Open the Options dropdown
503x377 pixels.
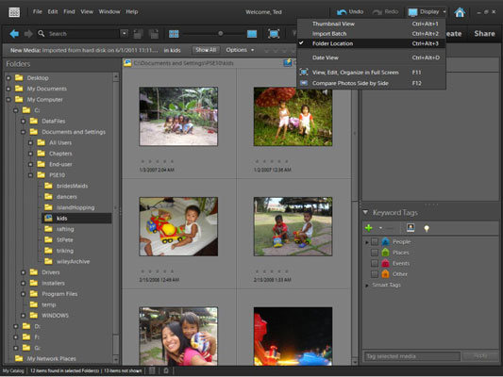coord(240,50)
